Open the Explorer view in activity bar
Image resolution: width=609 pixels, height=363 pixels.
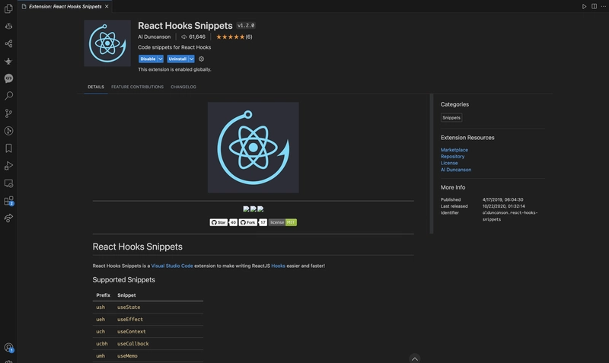tap(8, 8)
